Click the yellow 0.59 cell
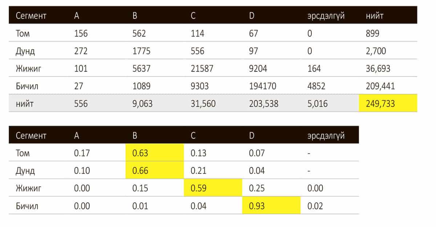The image size is (436, 227). 213,188
